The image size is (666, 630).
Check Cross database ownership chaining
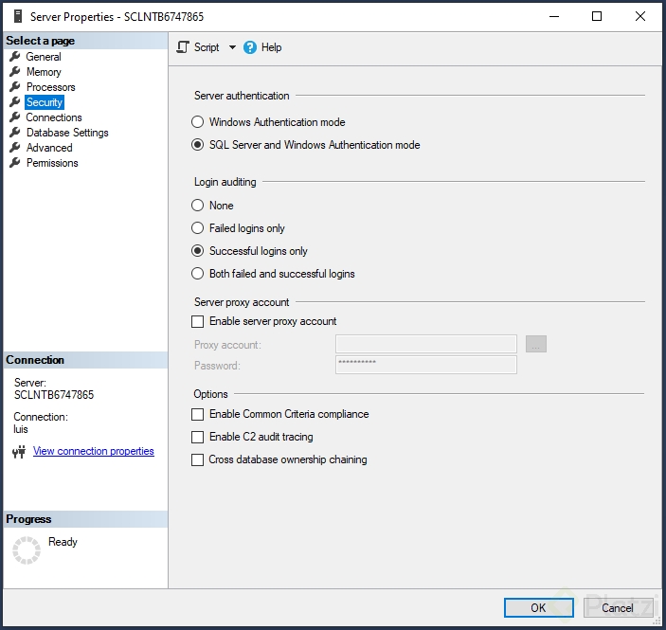pos(198,459)
